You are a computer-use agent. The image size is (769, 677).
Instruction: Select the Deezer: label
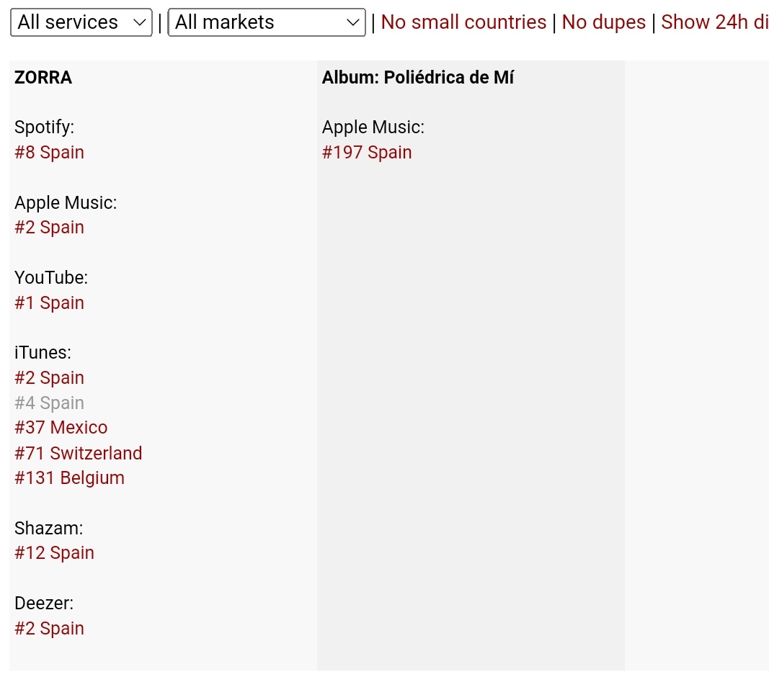click(x=44, y=604)
